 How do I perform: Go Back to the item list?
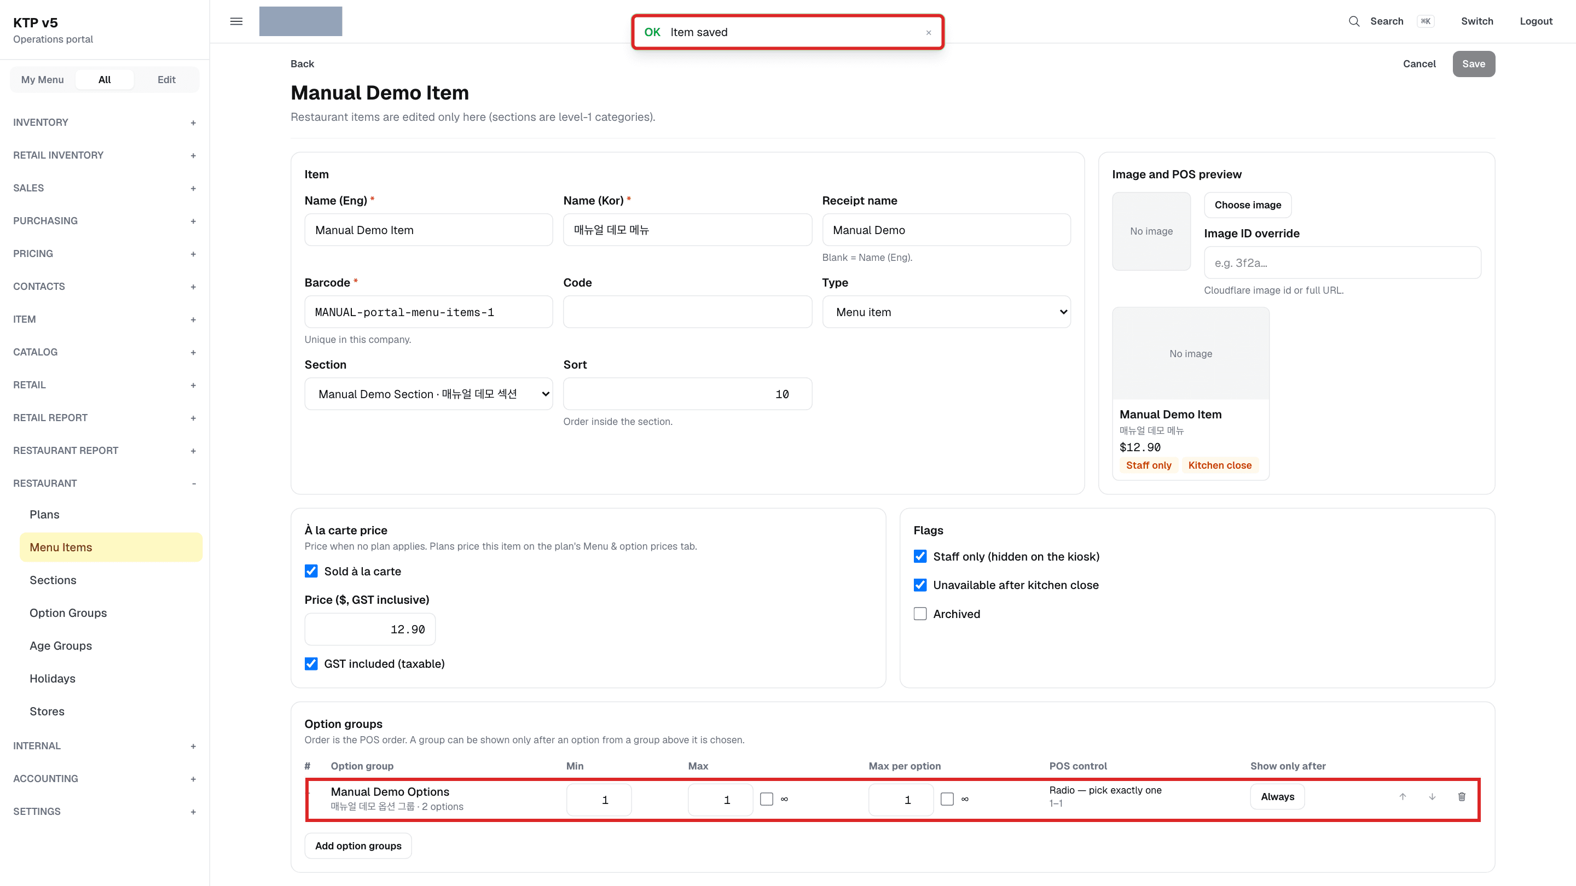(x=302, y=63)
